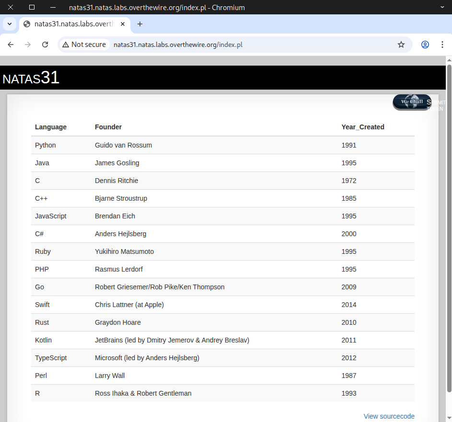Select the natas31 tab

[x=72, y=24]
